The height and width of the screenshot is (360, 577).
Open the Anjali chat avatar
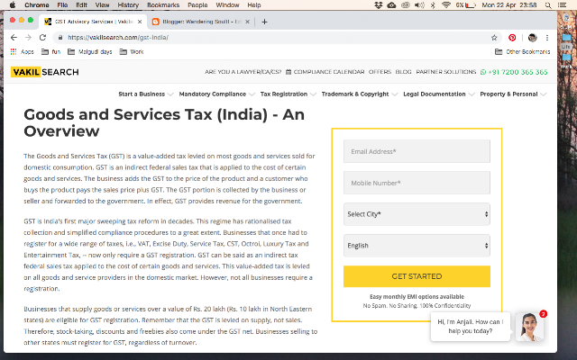tap(530, 327)
